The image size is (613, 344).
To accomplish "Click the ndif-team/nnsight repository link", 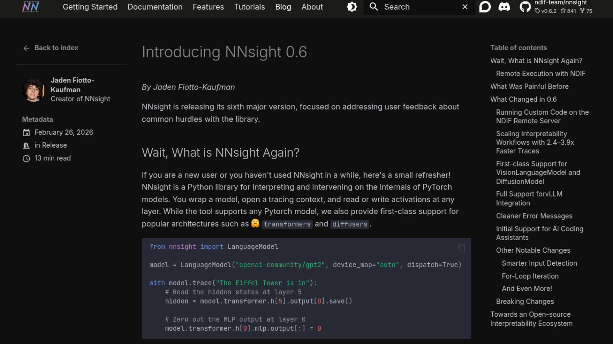I will tap(561, 3).
